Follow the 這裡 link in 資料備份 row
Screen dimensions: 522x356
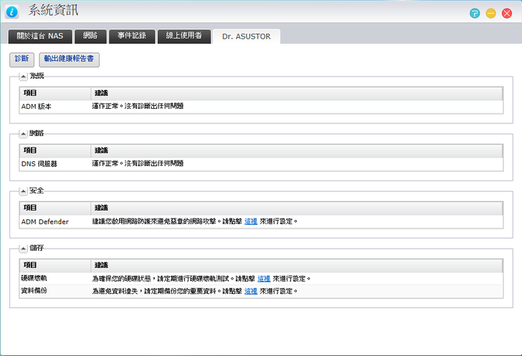tap(250, 292)
